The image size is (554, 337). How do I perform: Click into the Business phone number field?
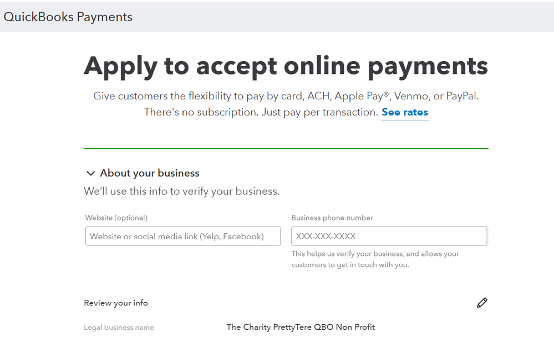tap(389, 236)
